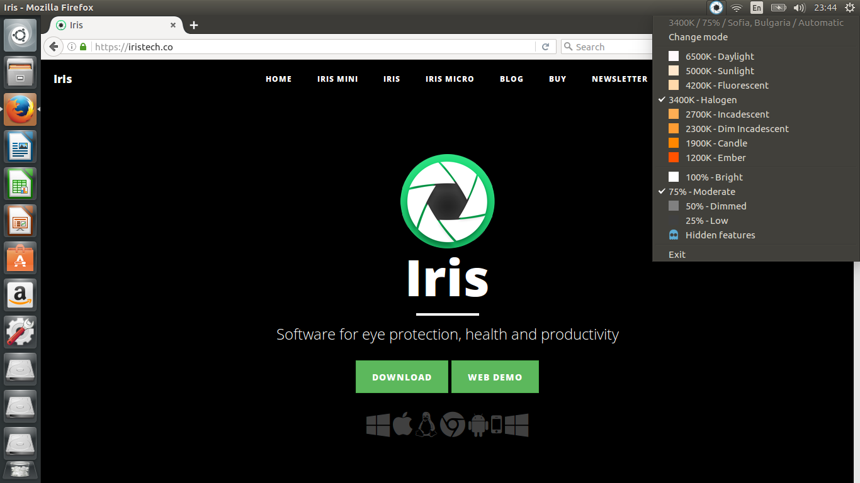Viewport: 860px width, 483px height.
Task: Select 2700K - Incandescent preset
Action: [756, 114]
